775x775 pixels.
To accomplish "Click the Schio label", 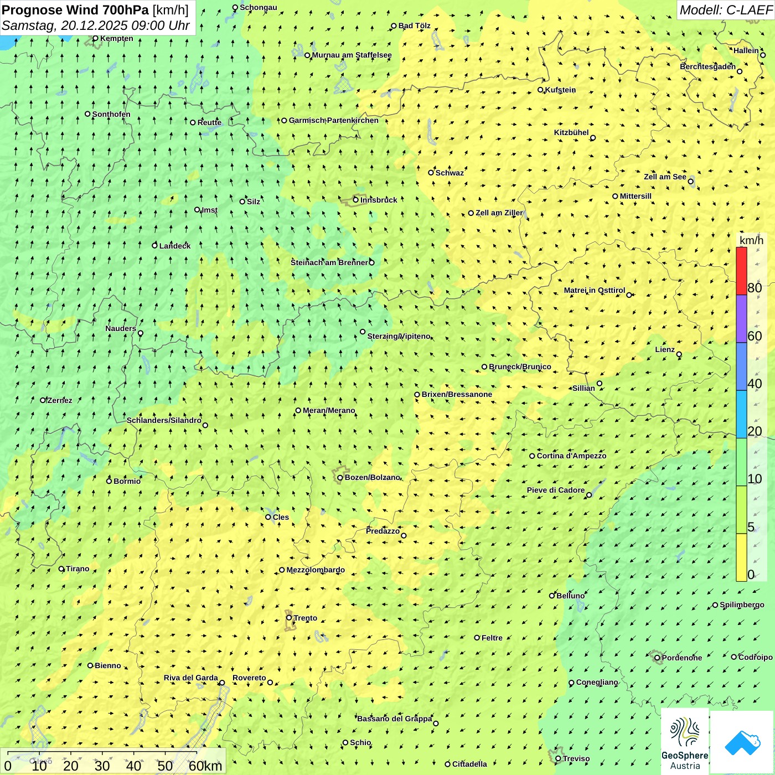I will (x=360, y=742).
